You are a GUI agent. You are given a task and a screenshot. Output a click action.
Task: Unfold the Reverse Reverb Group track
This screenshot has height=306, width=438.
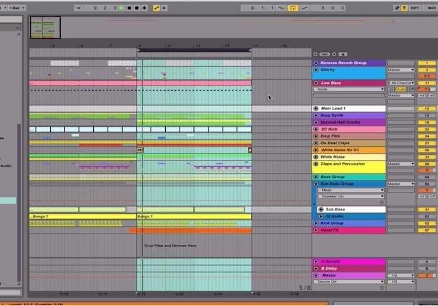pyautogui.click(x=315, y=63)
